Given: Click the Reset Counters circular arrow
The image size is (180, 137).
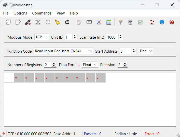Looking at the screenshot, I should click(67, 22).
